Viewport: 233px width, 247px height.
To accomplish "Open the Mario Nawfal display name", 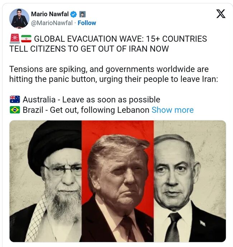I will click(50, 14).
